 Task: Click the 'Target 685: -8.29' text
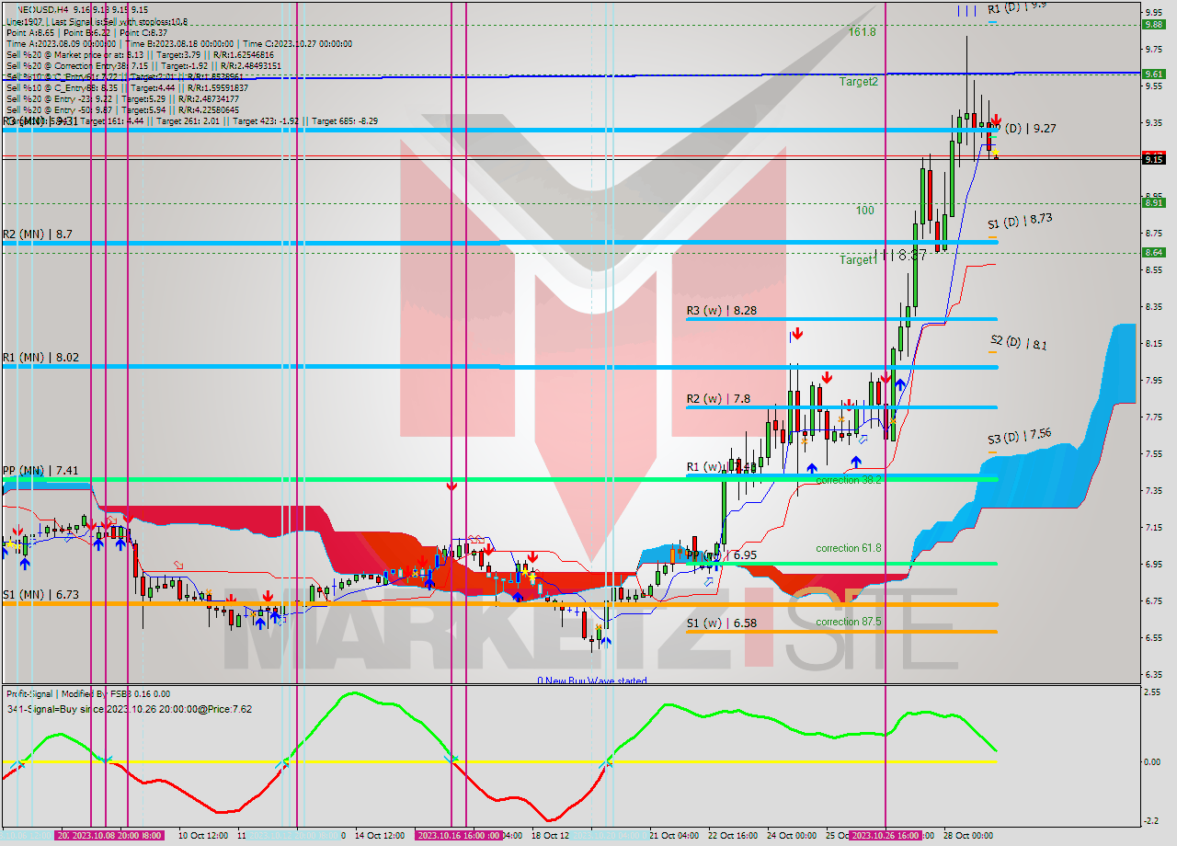[x=345, y=120]
